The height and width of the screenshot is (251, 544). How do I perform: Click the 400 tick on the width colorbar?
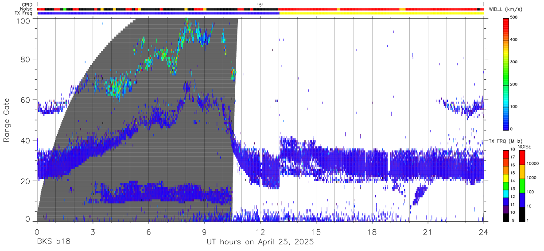(x=514, y=40)
